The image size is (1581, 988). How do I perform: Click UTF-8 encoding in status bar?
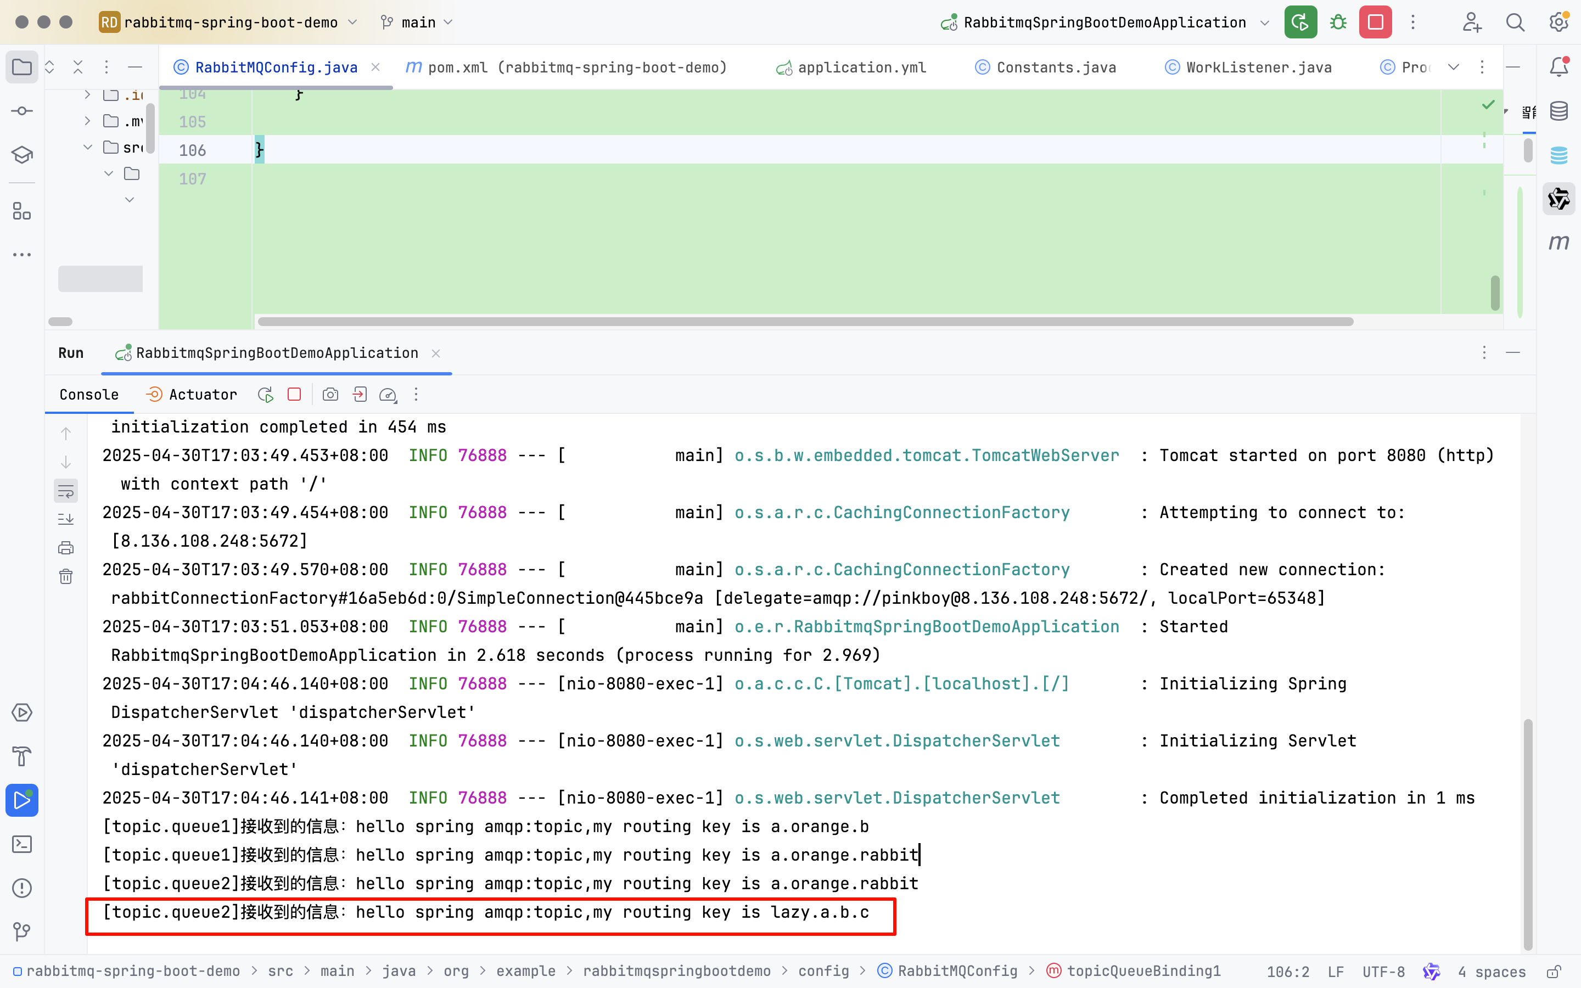[x=1383, y=972]
